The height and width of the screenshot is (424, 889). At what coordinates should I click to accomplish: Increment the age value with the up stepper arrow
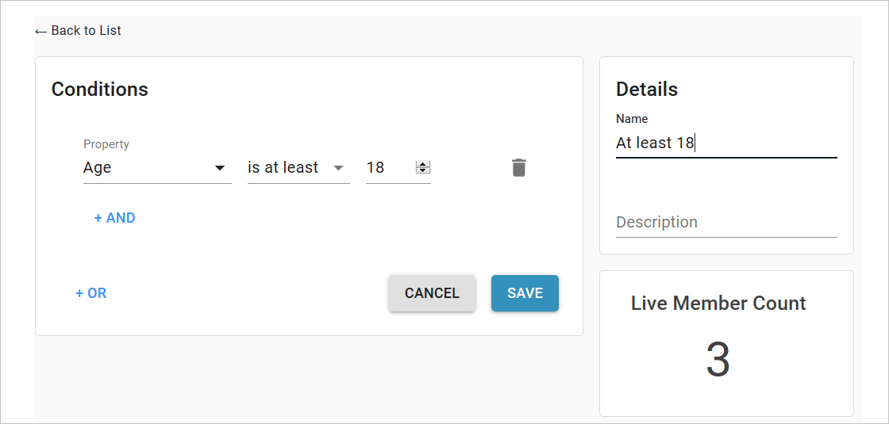pos(423,164)
